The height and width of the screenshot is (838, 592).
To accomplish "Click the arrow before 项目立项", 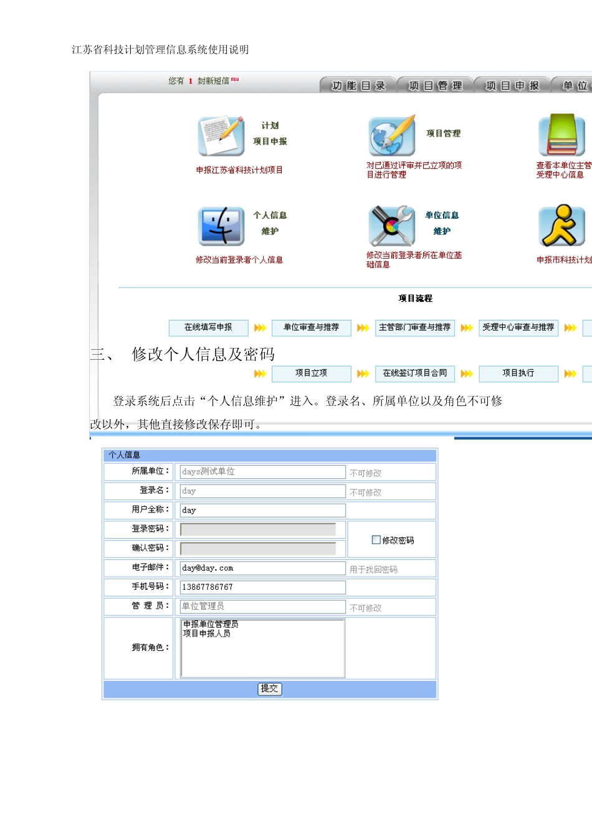I will 260,374.
